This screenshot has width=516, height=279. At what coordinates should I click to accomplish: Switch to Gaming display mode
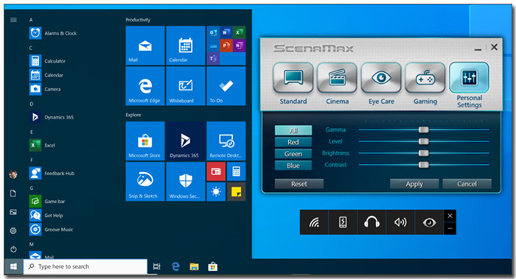[425, 77]
